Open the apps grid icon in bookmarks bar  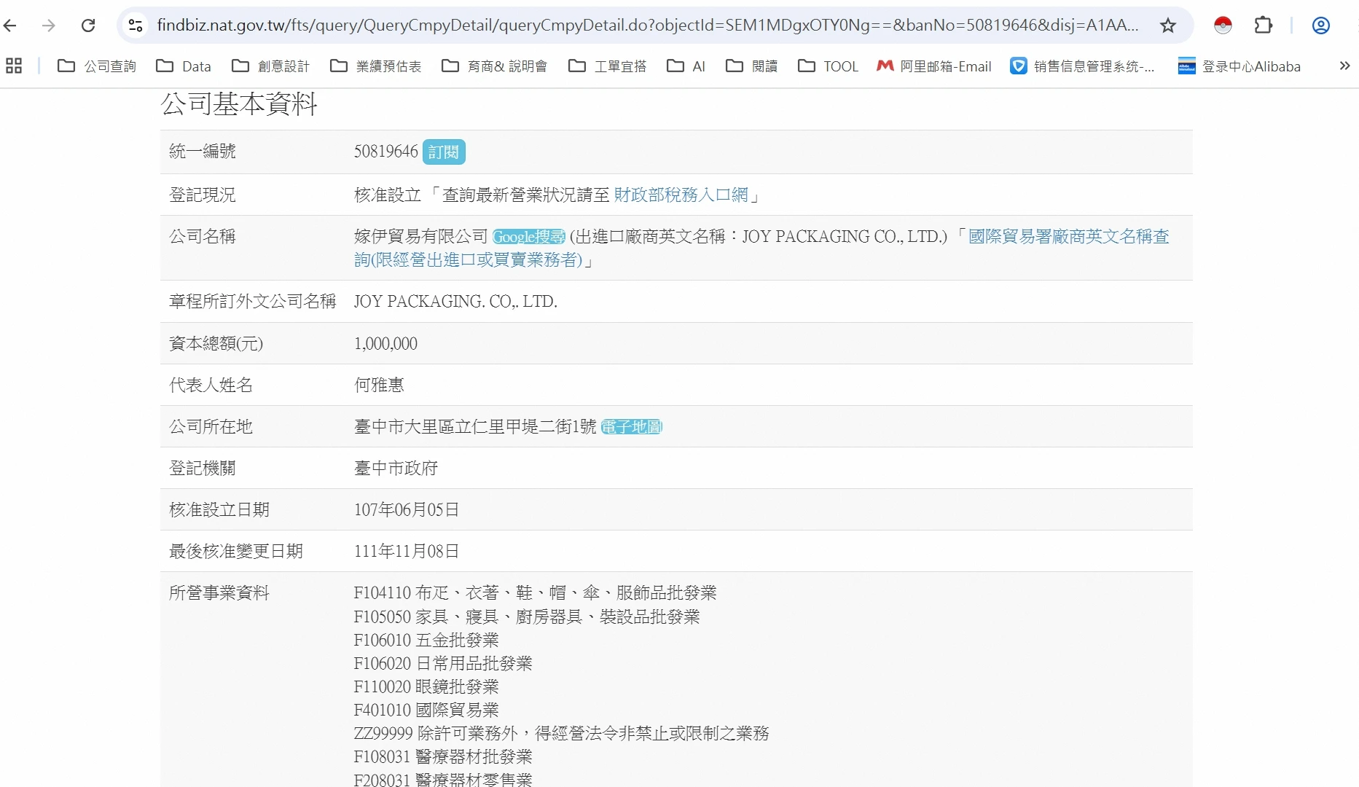coord(14,66)
